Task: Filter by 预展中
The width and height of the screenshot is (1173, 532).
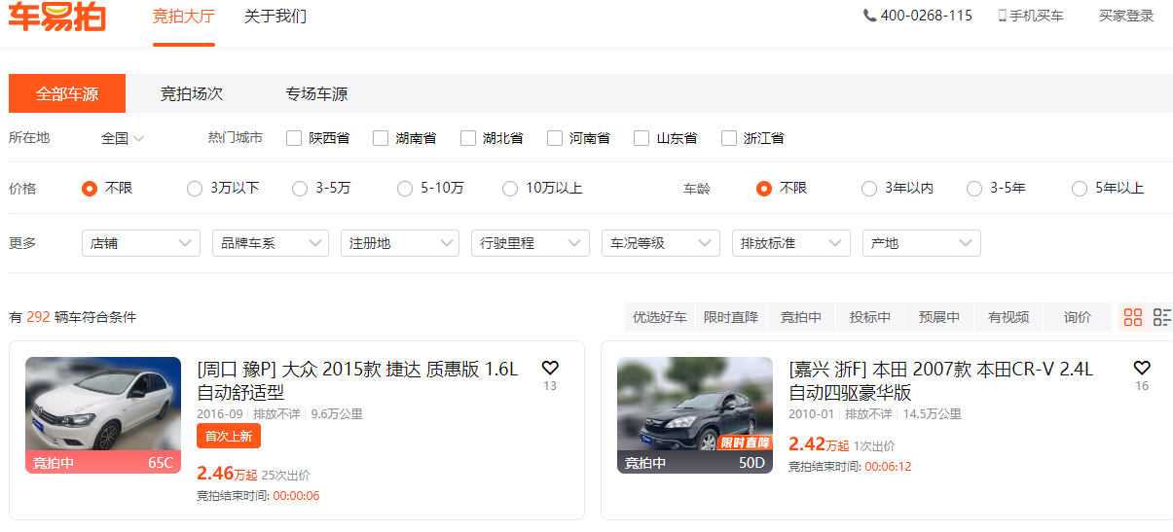Action: pos(939,317)
